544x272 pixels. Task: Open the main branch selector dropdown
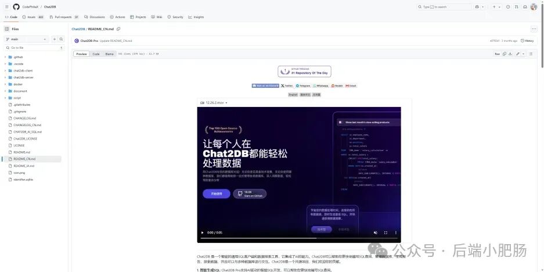(x=27, y=40)
